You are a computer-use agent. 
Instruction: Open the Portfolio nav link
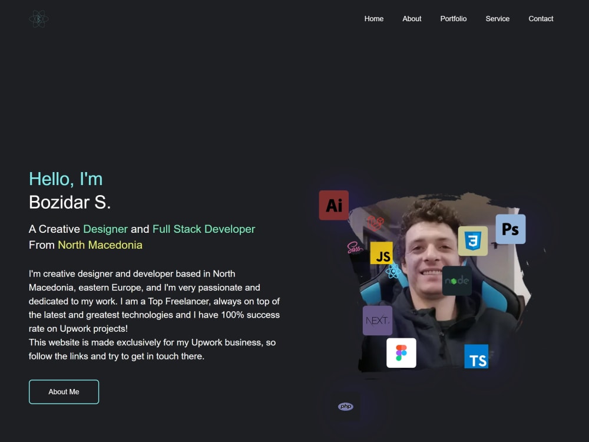coord(454,19)
